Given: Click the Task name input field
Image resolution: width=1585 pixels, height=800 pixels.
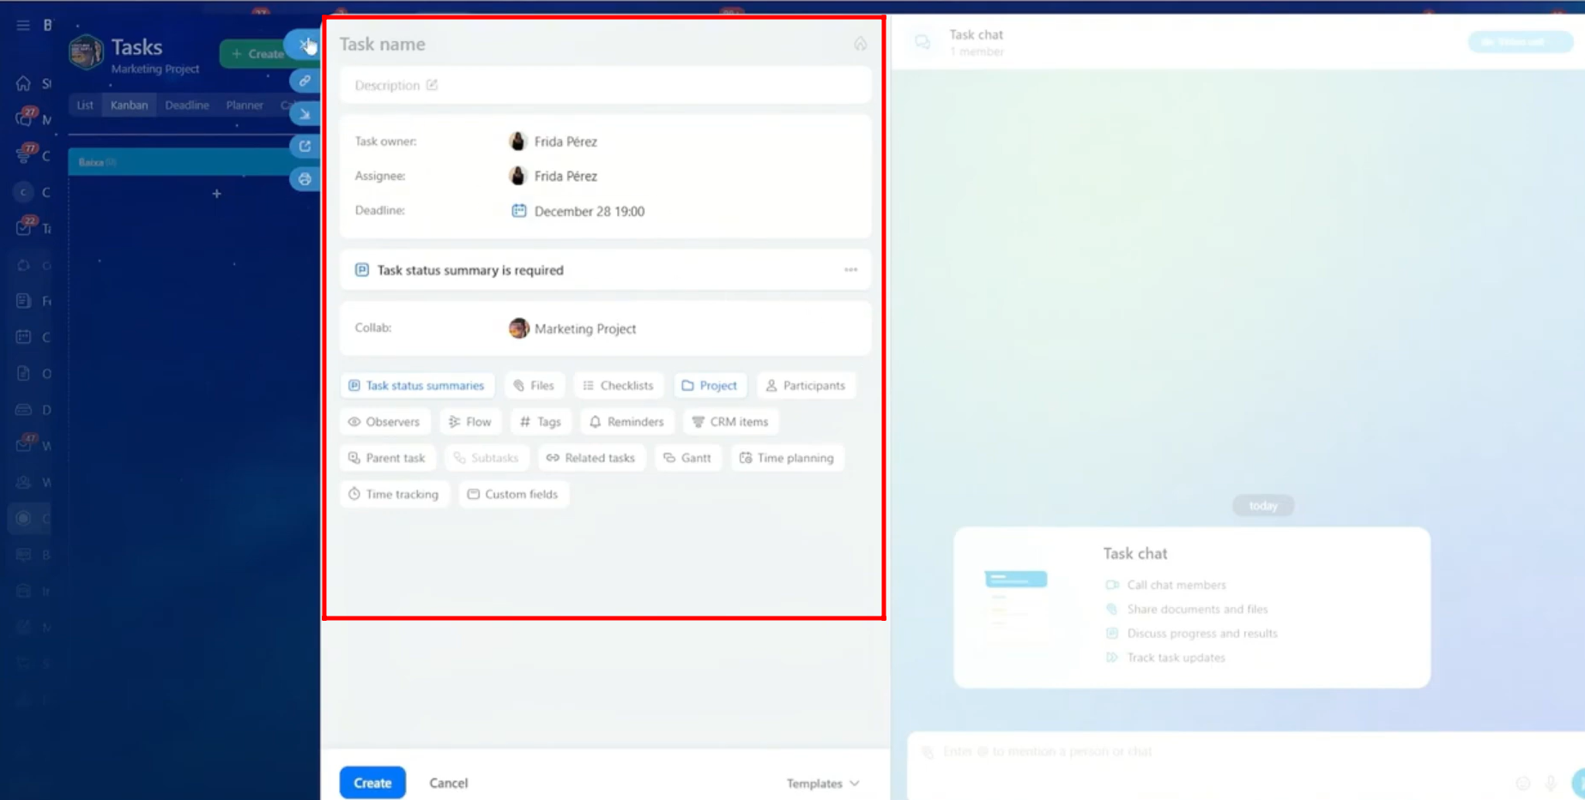Looking at the screenshot, I should [584, 44].
